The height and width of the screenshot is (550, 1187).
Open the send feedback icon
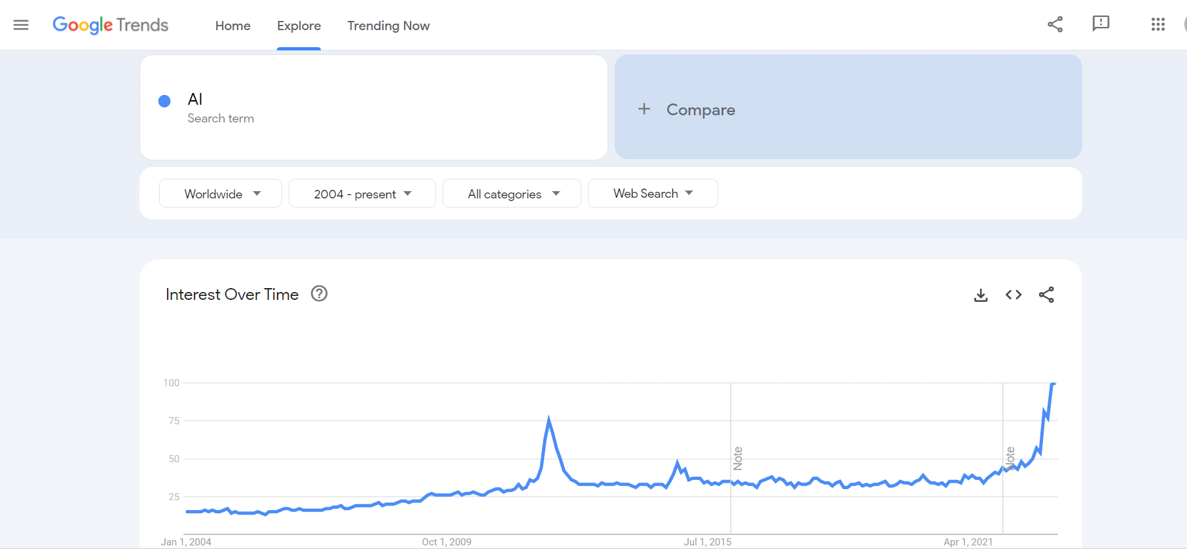(x=1101, y=24)
